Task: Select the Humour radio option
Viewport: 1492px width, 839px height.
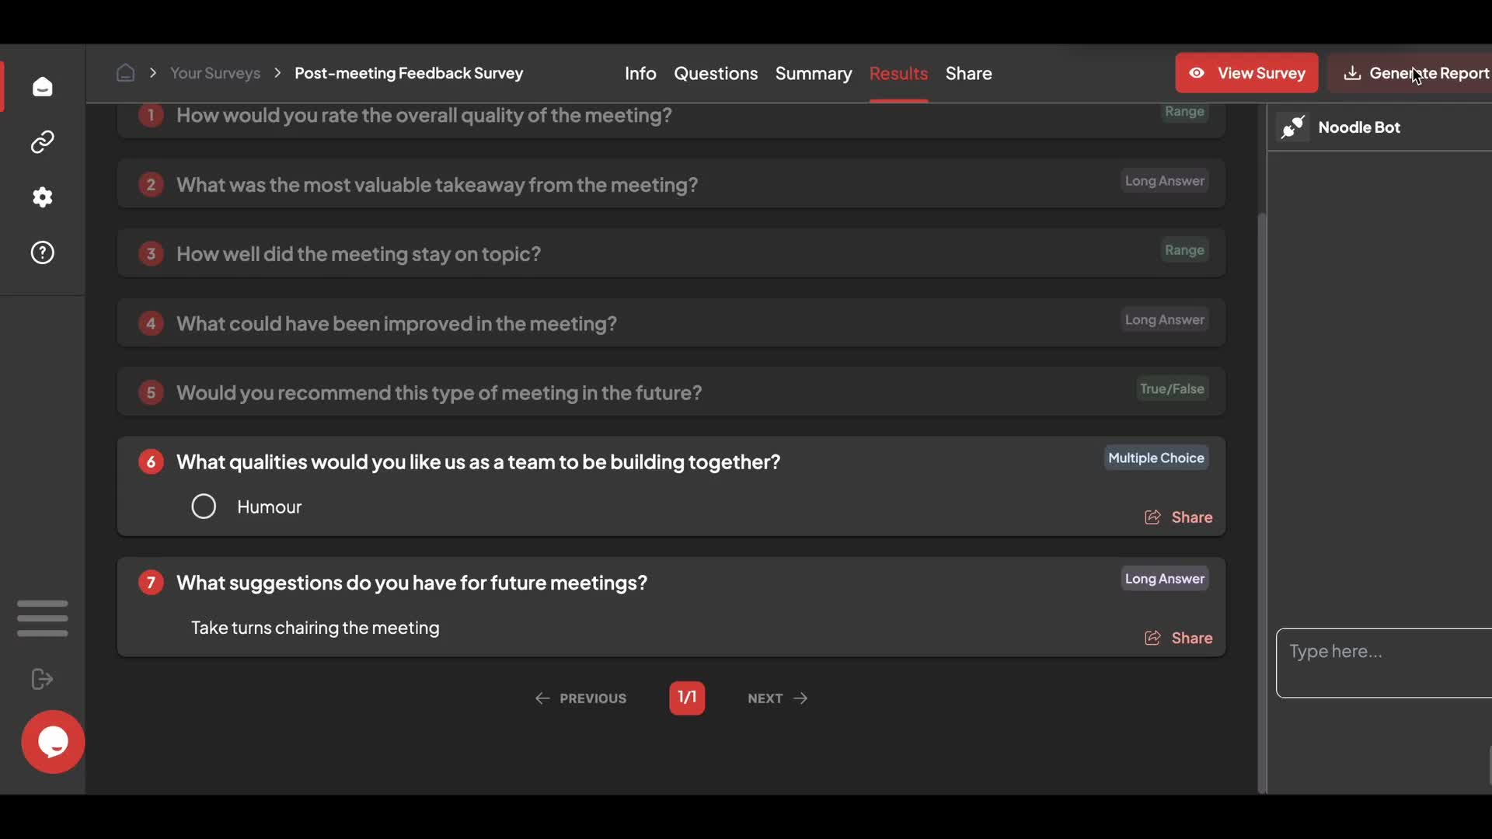Action: point(204,507)
